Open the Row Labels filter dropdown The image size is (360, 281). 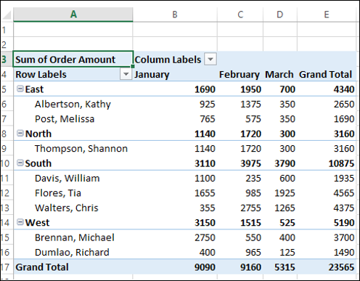[126, 74]
